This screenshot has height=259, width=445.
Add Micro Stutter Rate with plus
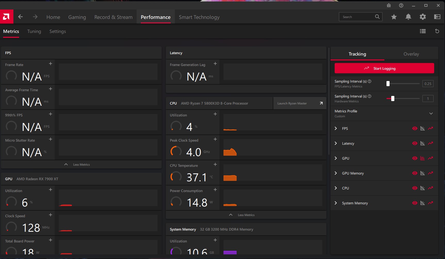tap(51, 139)
